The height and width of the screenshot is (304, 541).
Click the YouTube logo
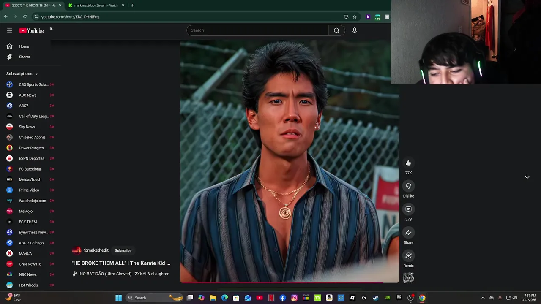pos(31,30)
